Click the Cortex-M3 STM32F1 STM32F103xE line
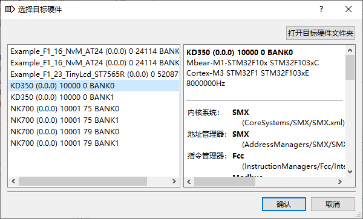This screenshot has height=219, width=363. coord(247,73)
